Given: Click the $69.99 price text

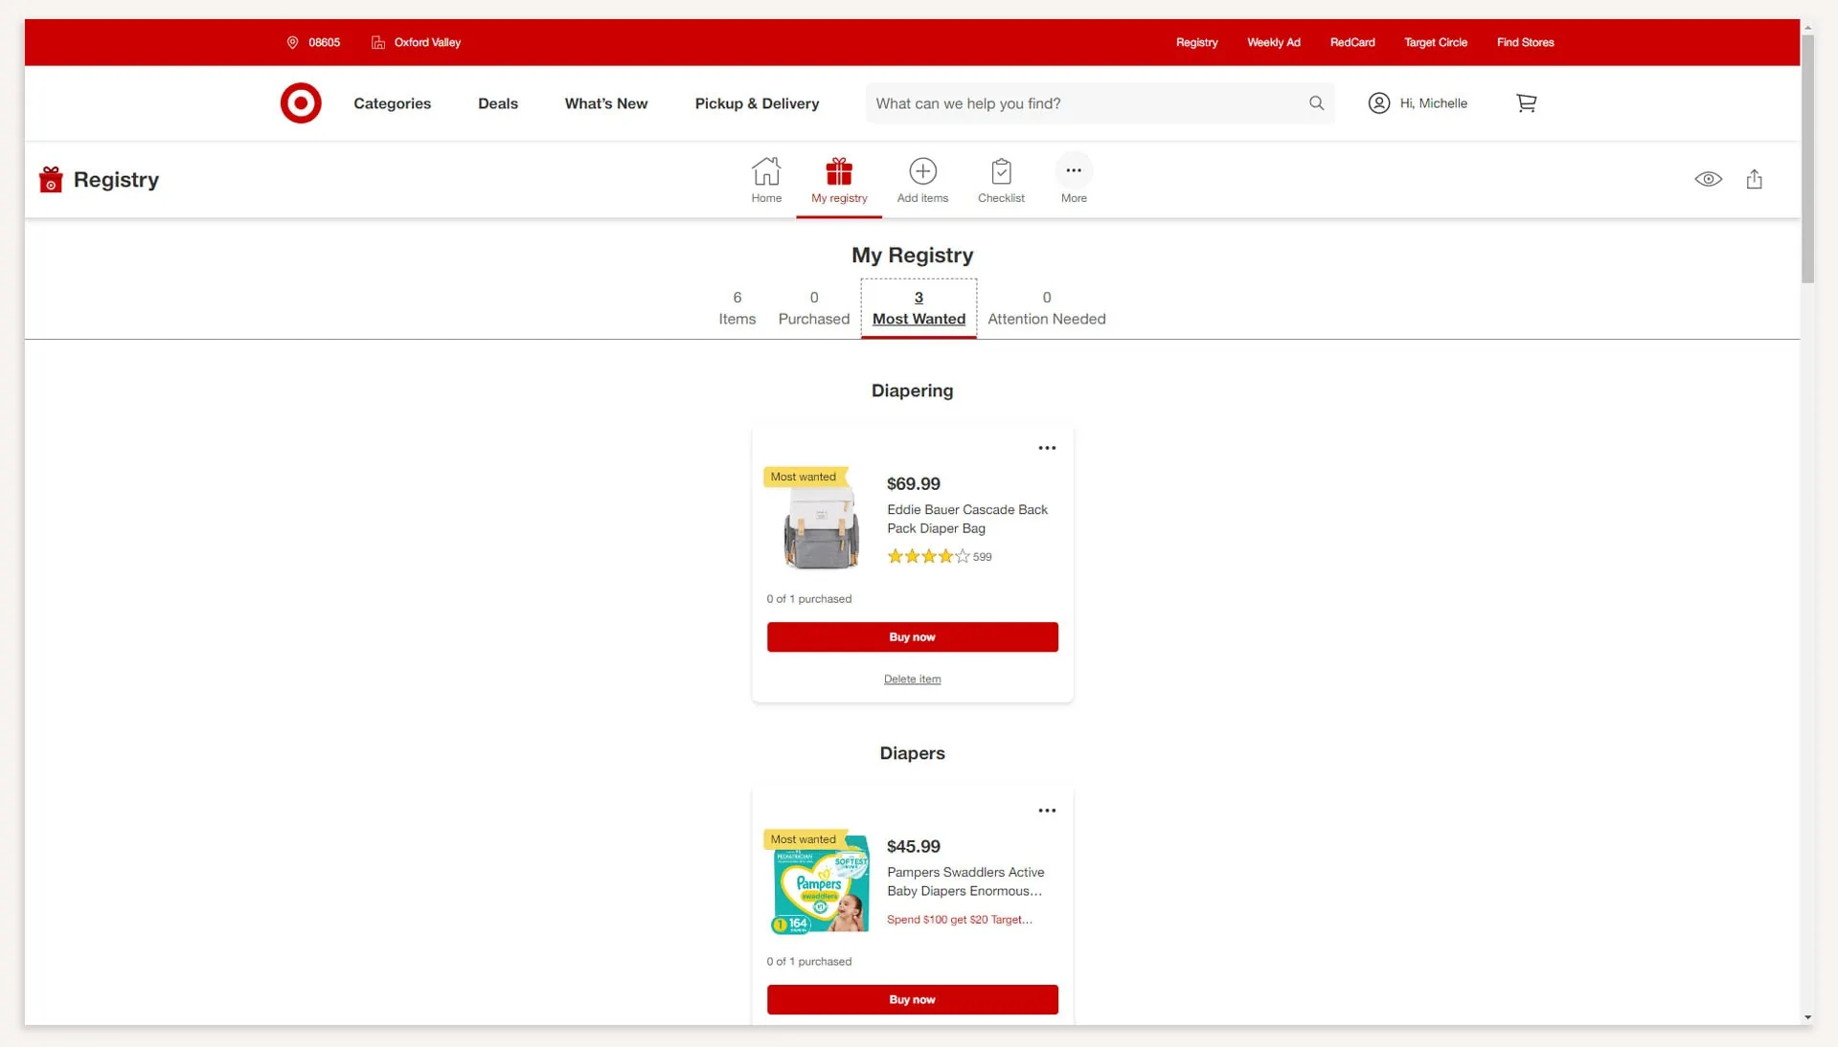Looking at the screenshot, I should (x=913, y=484).
